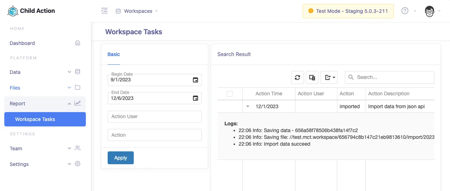The width and height of the screenshot is (450, 191).
Task: Click the Workspaces database icon
Action: [118, 11]
